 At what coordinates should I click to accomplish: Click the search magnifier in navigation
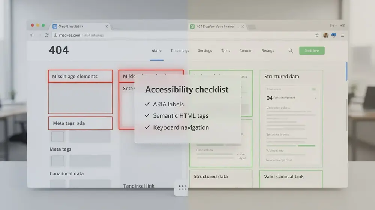[x=291, y=50]
